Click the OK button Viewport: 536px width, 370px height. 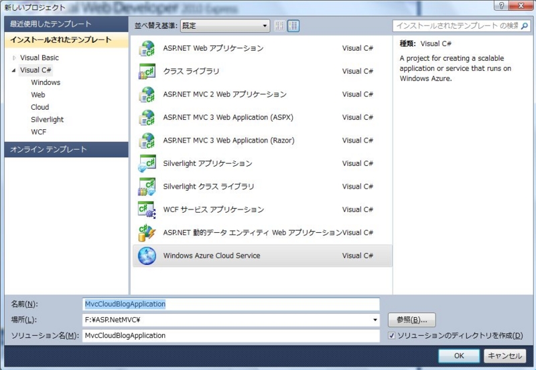(x=459, y=356)
